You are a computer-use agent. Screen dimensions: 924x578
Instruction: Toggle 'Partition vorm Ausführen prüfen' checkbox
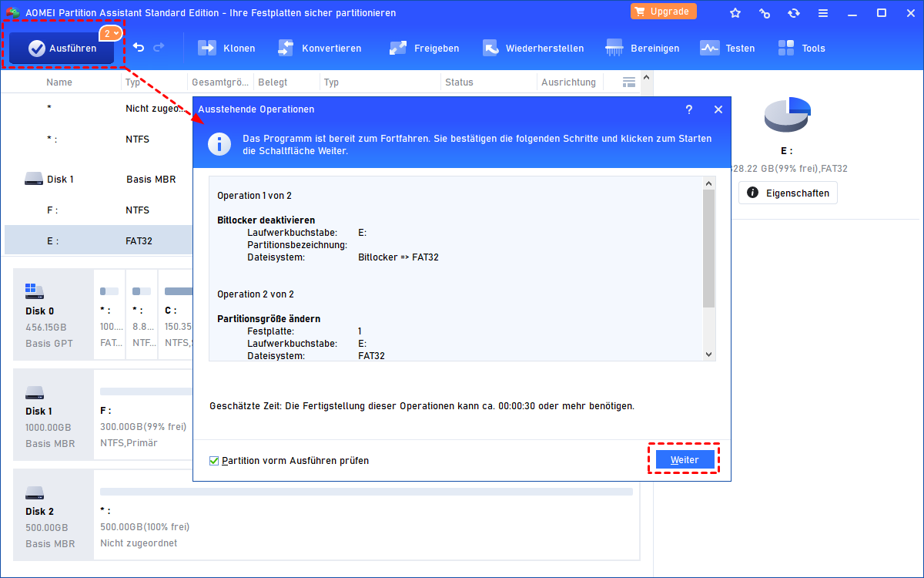point(215,460)
